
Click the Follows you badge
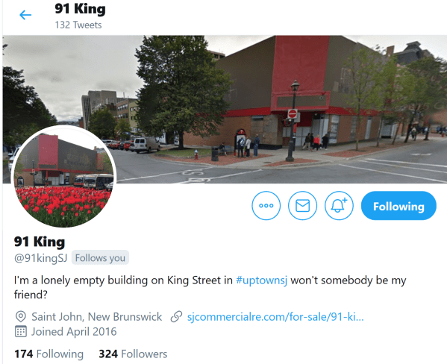tap(100, 258)
